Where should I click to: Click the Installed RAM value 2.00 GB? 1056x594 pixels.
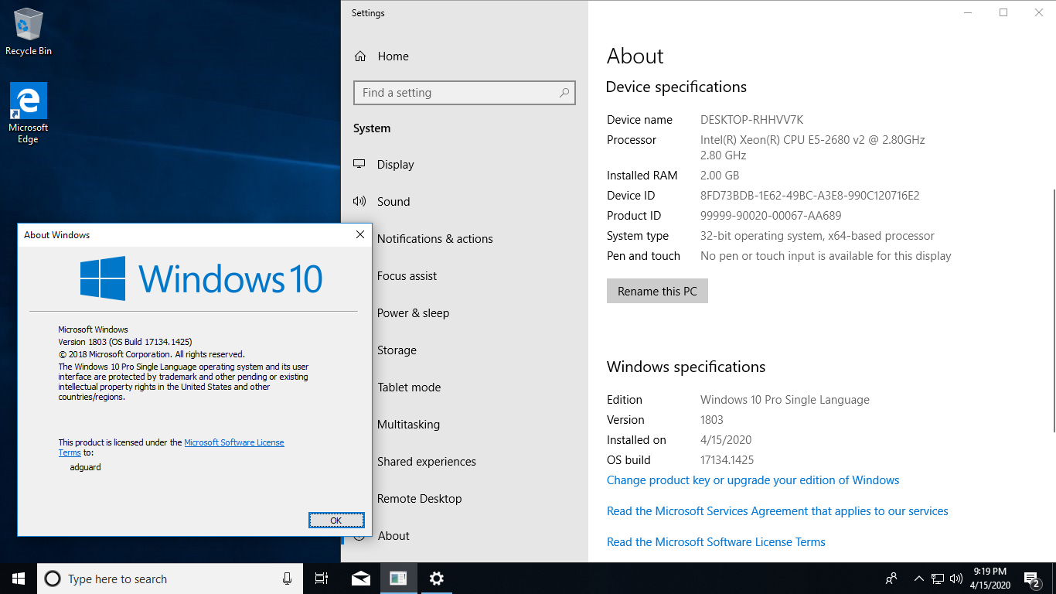720,176
